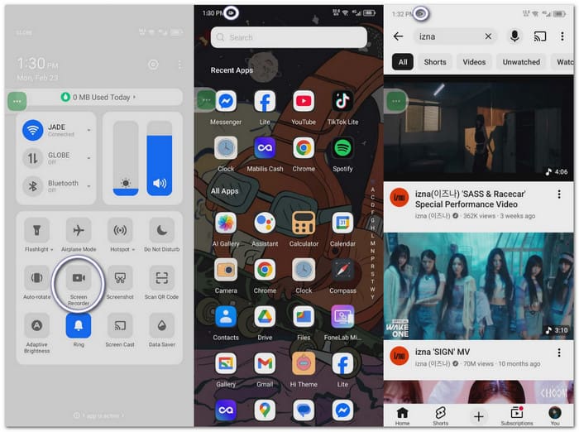Open Hi Theme app
The width and height of the screenshot is (579, 432).
click(x=304, y=363)
